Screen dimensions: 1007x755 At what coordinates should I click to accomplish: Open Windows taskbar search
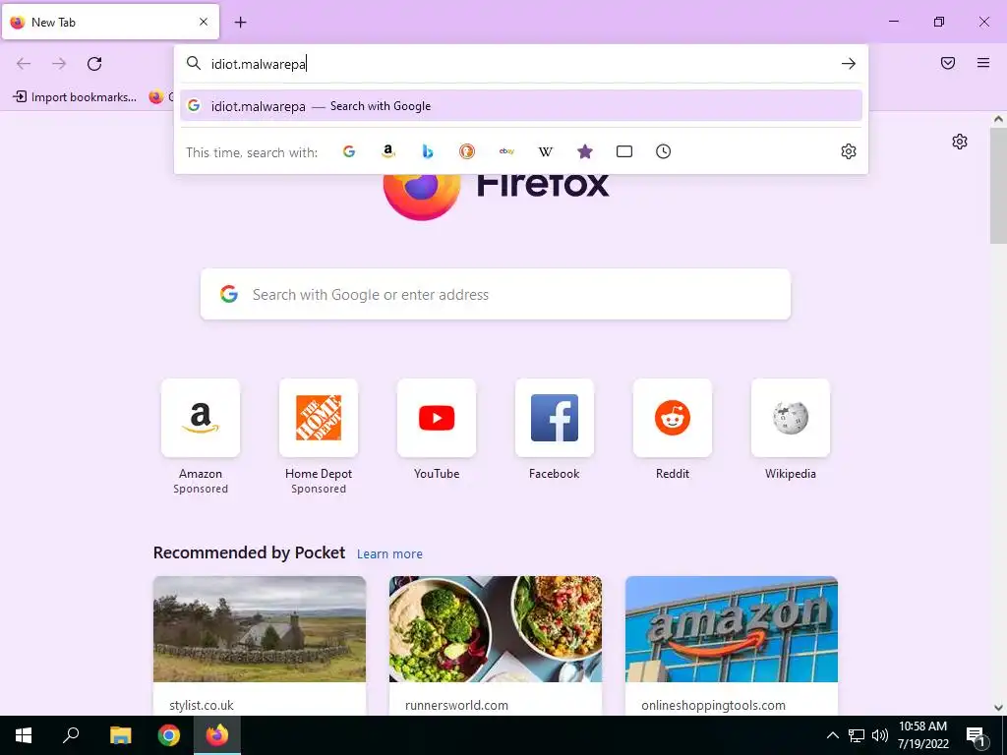click(x=71, y=735)
